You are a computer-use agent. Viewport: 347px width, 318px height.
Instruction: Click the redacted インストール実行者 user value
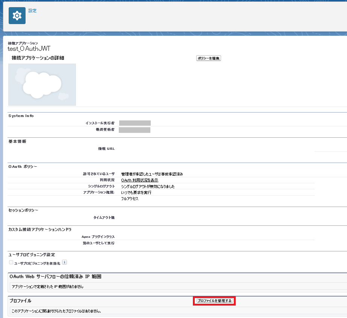tap(135, 123)
